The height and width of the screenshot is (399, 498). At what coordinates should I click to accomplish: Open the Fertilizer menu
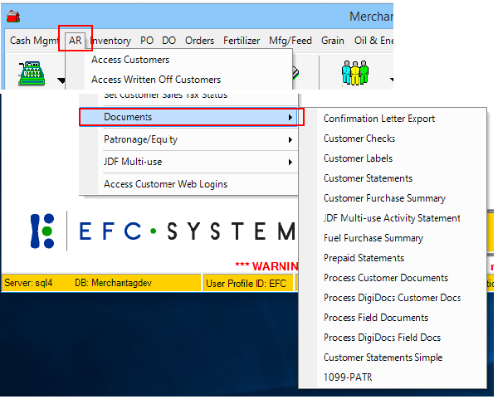[x=242, y=40]
